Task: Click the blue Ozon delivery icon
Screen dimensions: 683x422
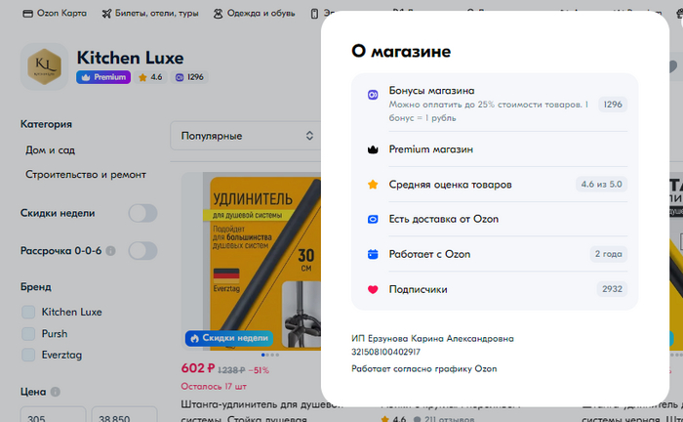Action: tap(373, 219)
